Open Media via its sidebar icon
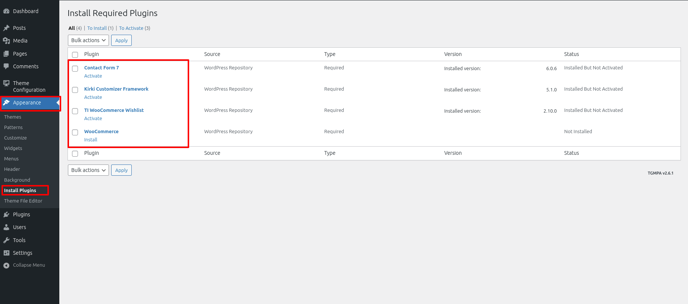The image size is (688, 304). click(6, 41)
